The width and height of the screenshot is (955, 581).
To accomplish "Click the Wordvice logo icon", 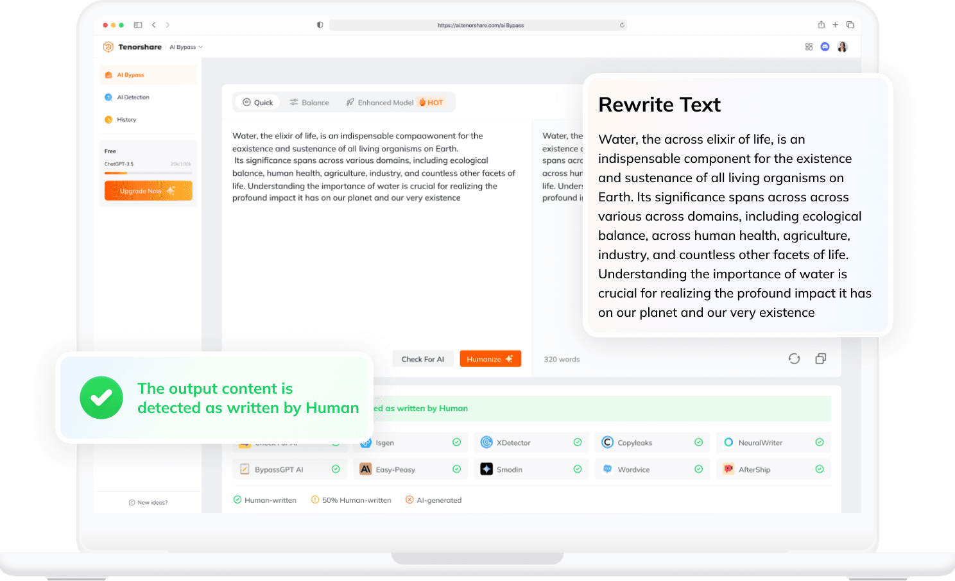I will (x=607, y=469).
